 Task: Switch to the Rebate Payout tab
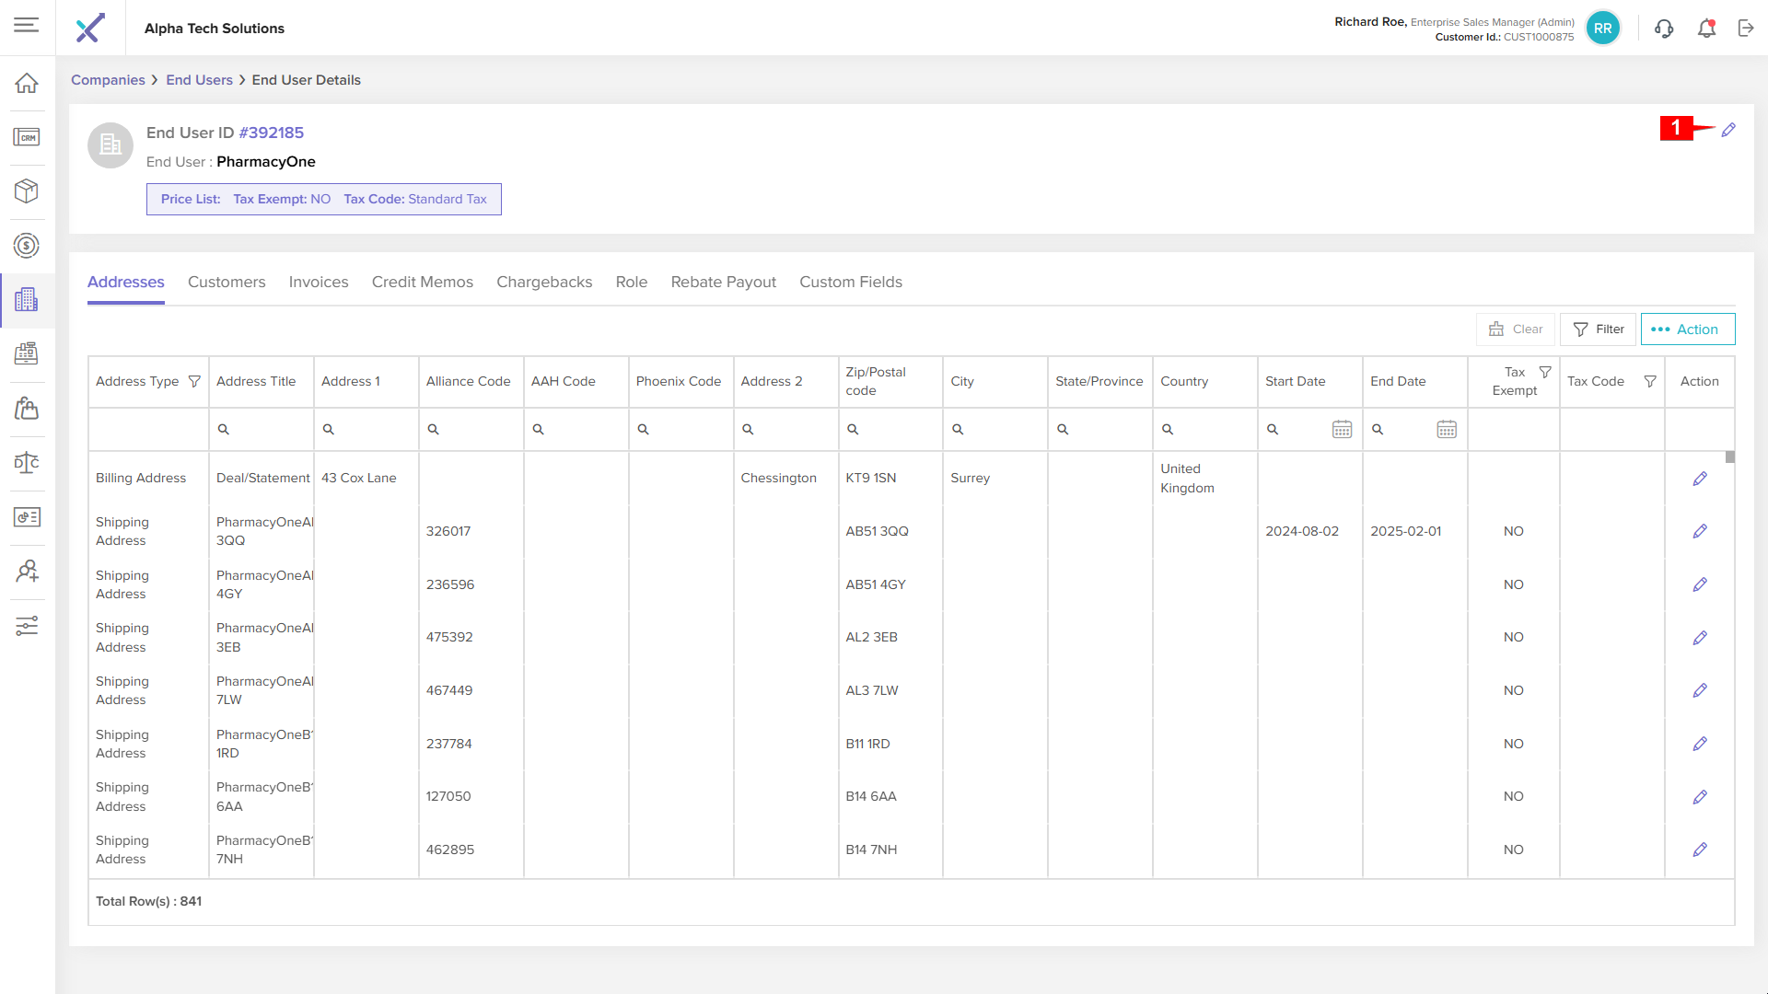point(723,282)
